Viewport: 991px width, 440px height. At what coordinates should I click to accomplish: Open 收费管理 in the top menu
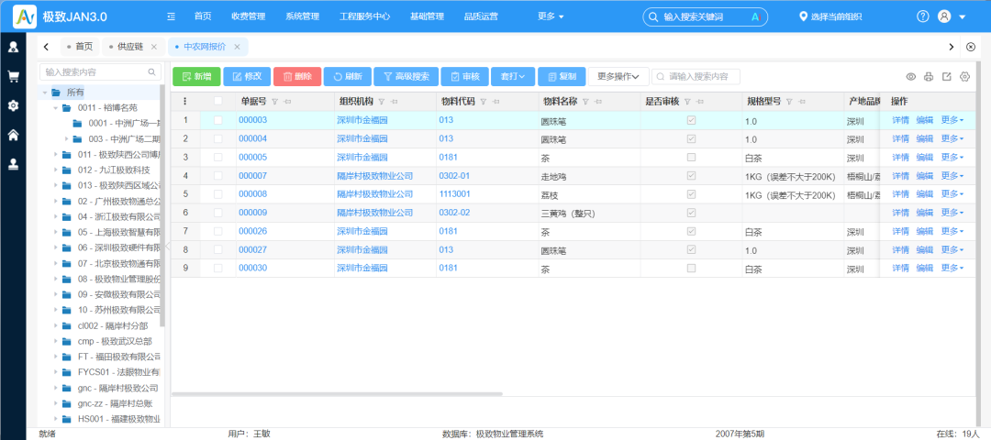[x=249, y=17]
